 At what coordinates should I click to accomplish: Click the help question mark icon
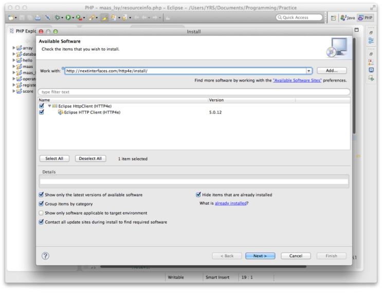pyautogui.click(x=45, y=256)
